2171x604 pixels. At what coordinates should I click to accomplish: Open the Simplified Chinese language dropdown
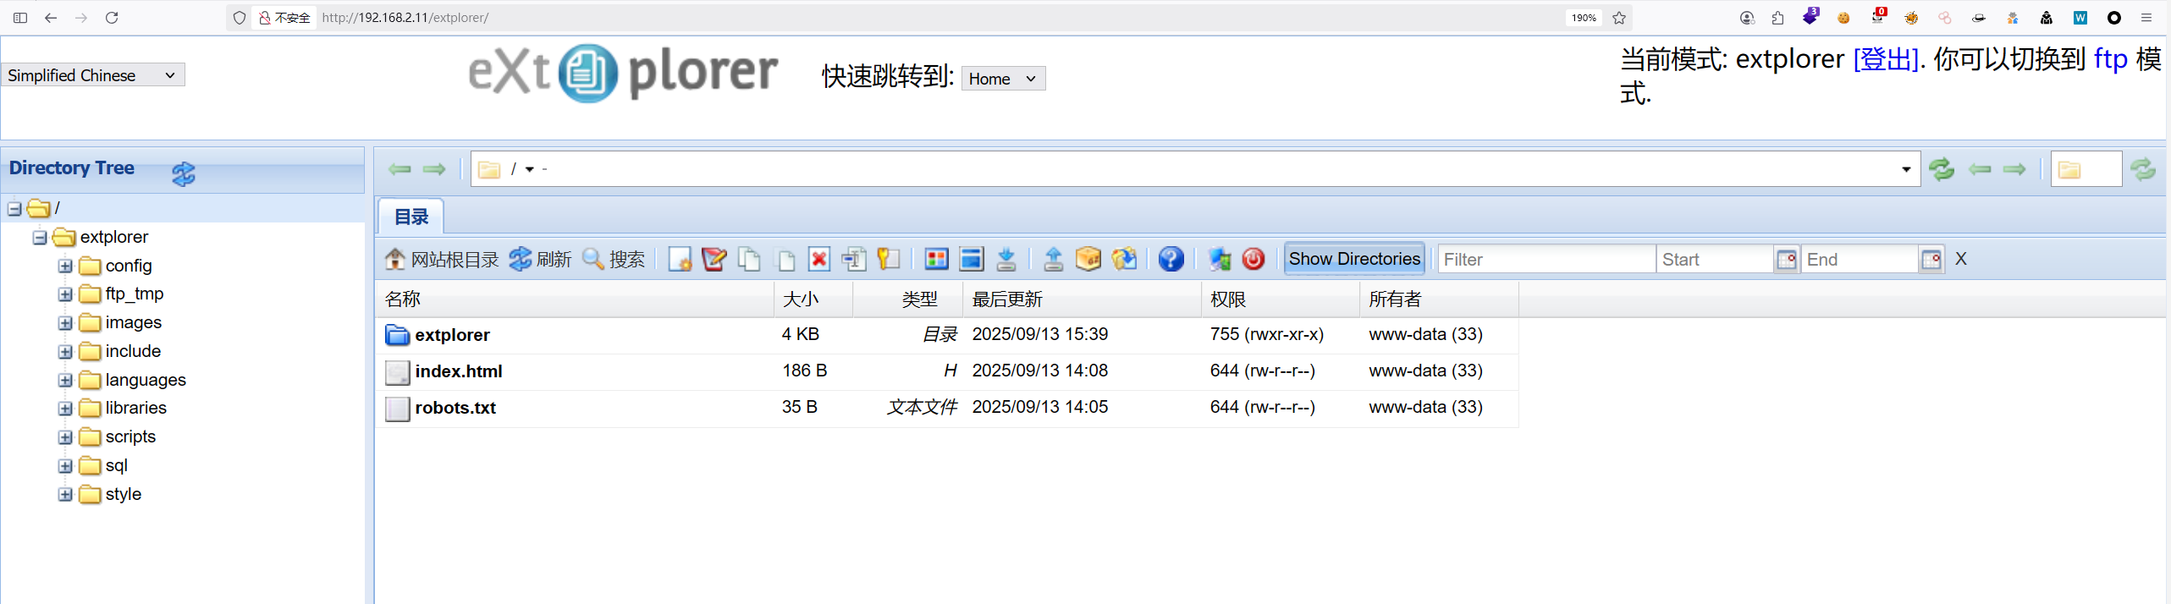pyautogui.click(x=92, y=75)
